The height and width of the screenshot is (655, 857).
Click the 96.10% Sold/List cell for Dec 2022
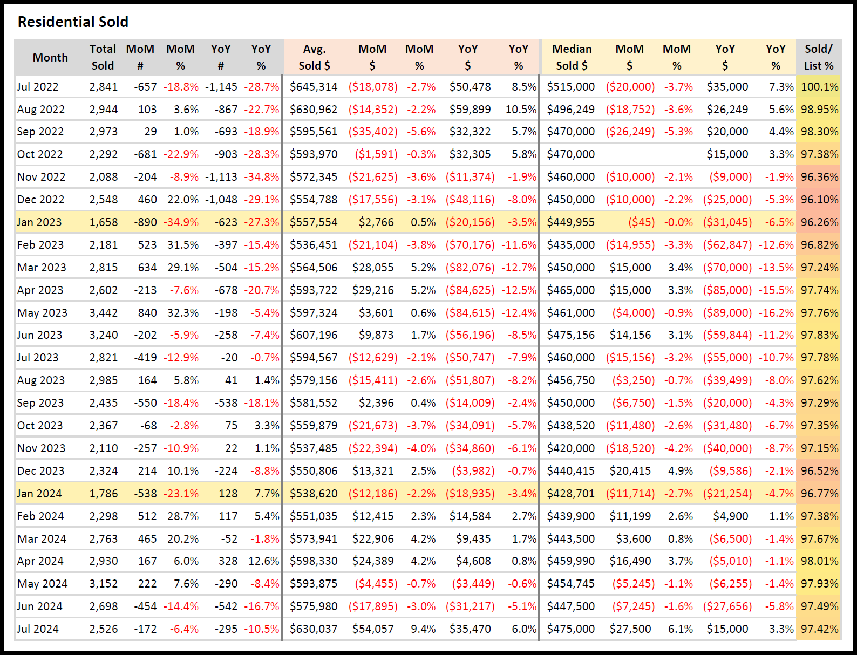tap(819, 200)
